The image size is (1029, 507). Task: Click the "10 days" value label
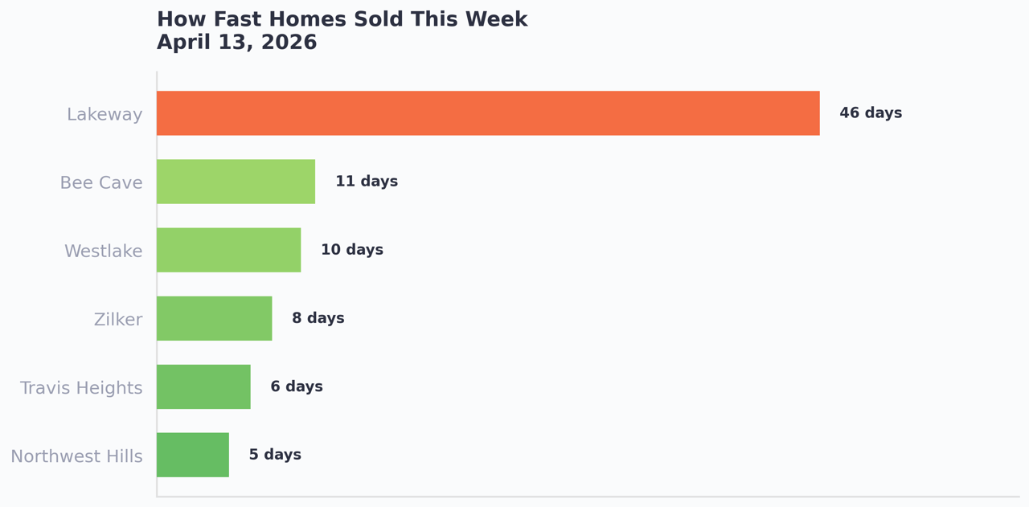point(352,250)
